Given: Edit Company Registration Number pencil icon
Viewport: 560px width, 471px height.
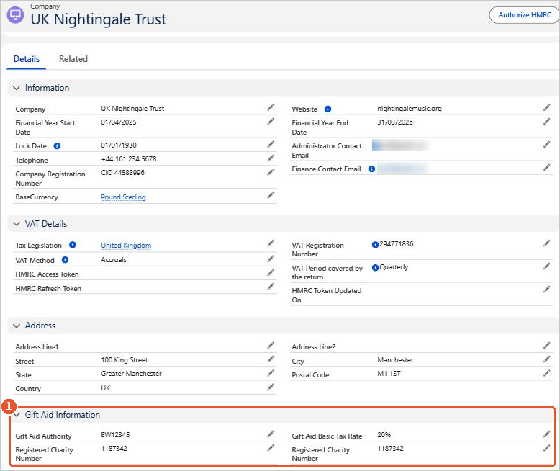Looking at the screenshot, I should tap(271, 172).
